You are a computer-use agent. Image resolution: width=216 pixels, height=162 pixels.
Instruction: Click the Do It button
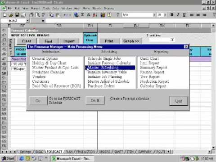[95, 100]
